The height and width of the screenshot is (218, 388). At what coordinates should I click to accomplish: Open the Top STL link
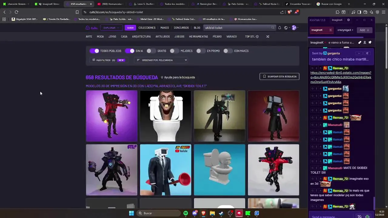coord(252,37)
